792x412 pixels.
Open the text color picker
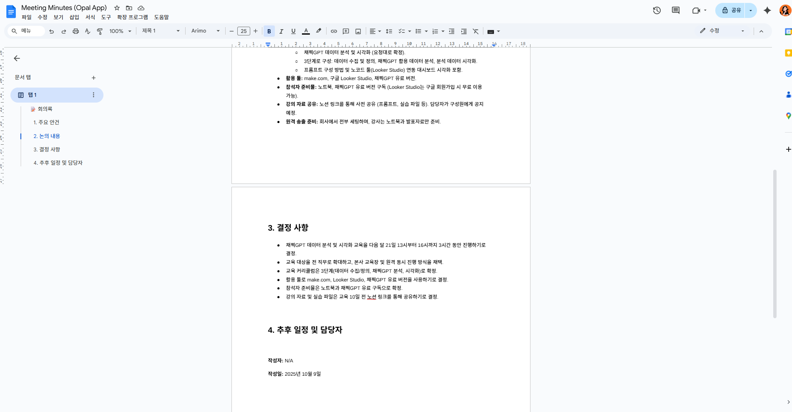tap(306, 31)
